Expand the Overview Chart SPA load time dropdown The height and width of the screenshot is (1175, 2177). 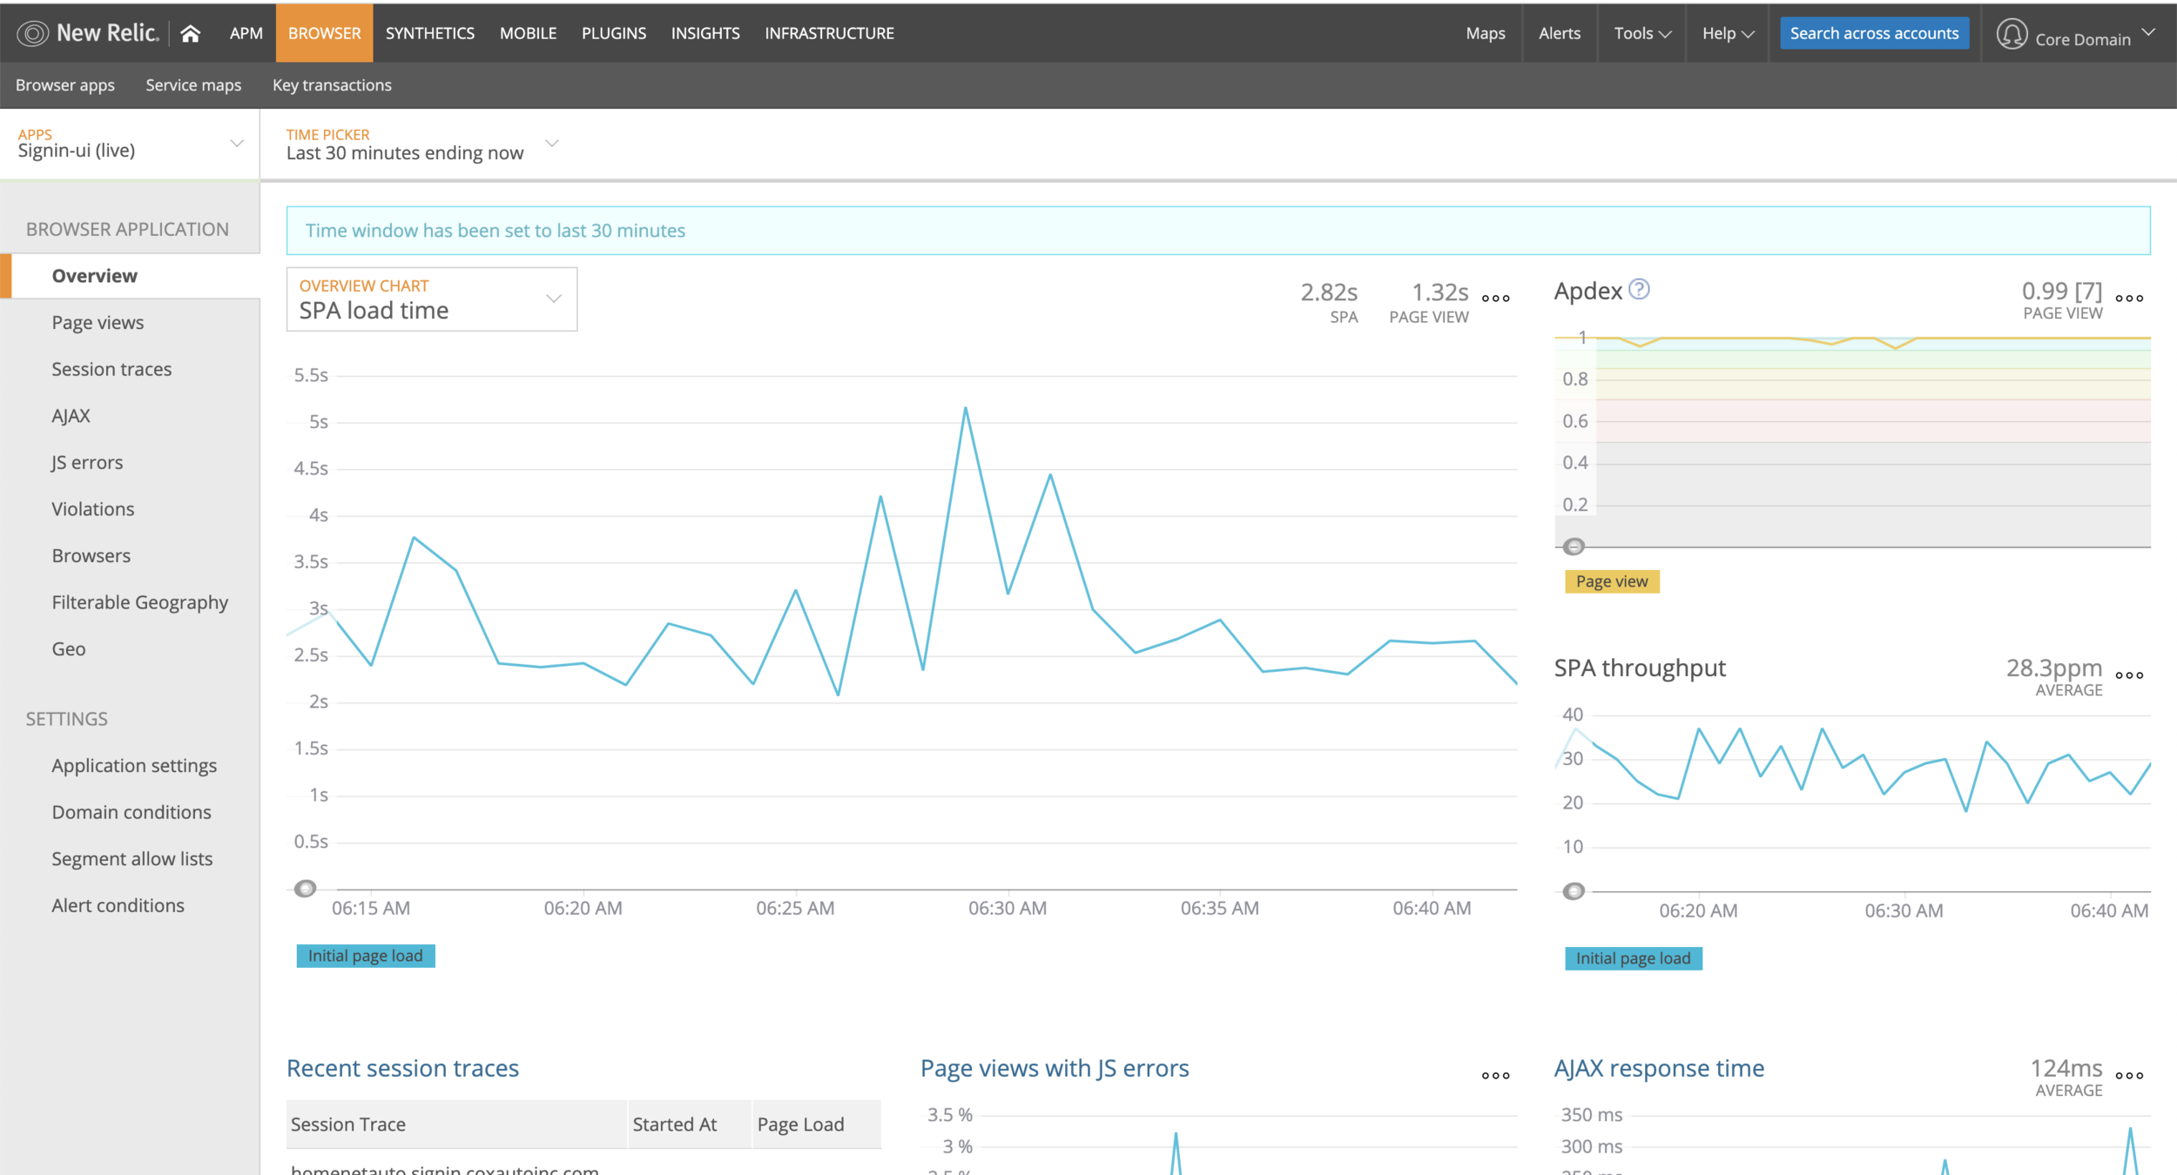pyautogui.click(x=431, y=299)
